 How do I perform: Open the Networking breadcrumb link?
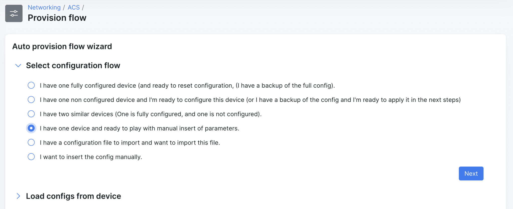click(x=44, y=7)
